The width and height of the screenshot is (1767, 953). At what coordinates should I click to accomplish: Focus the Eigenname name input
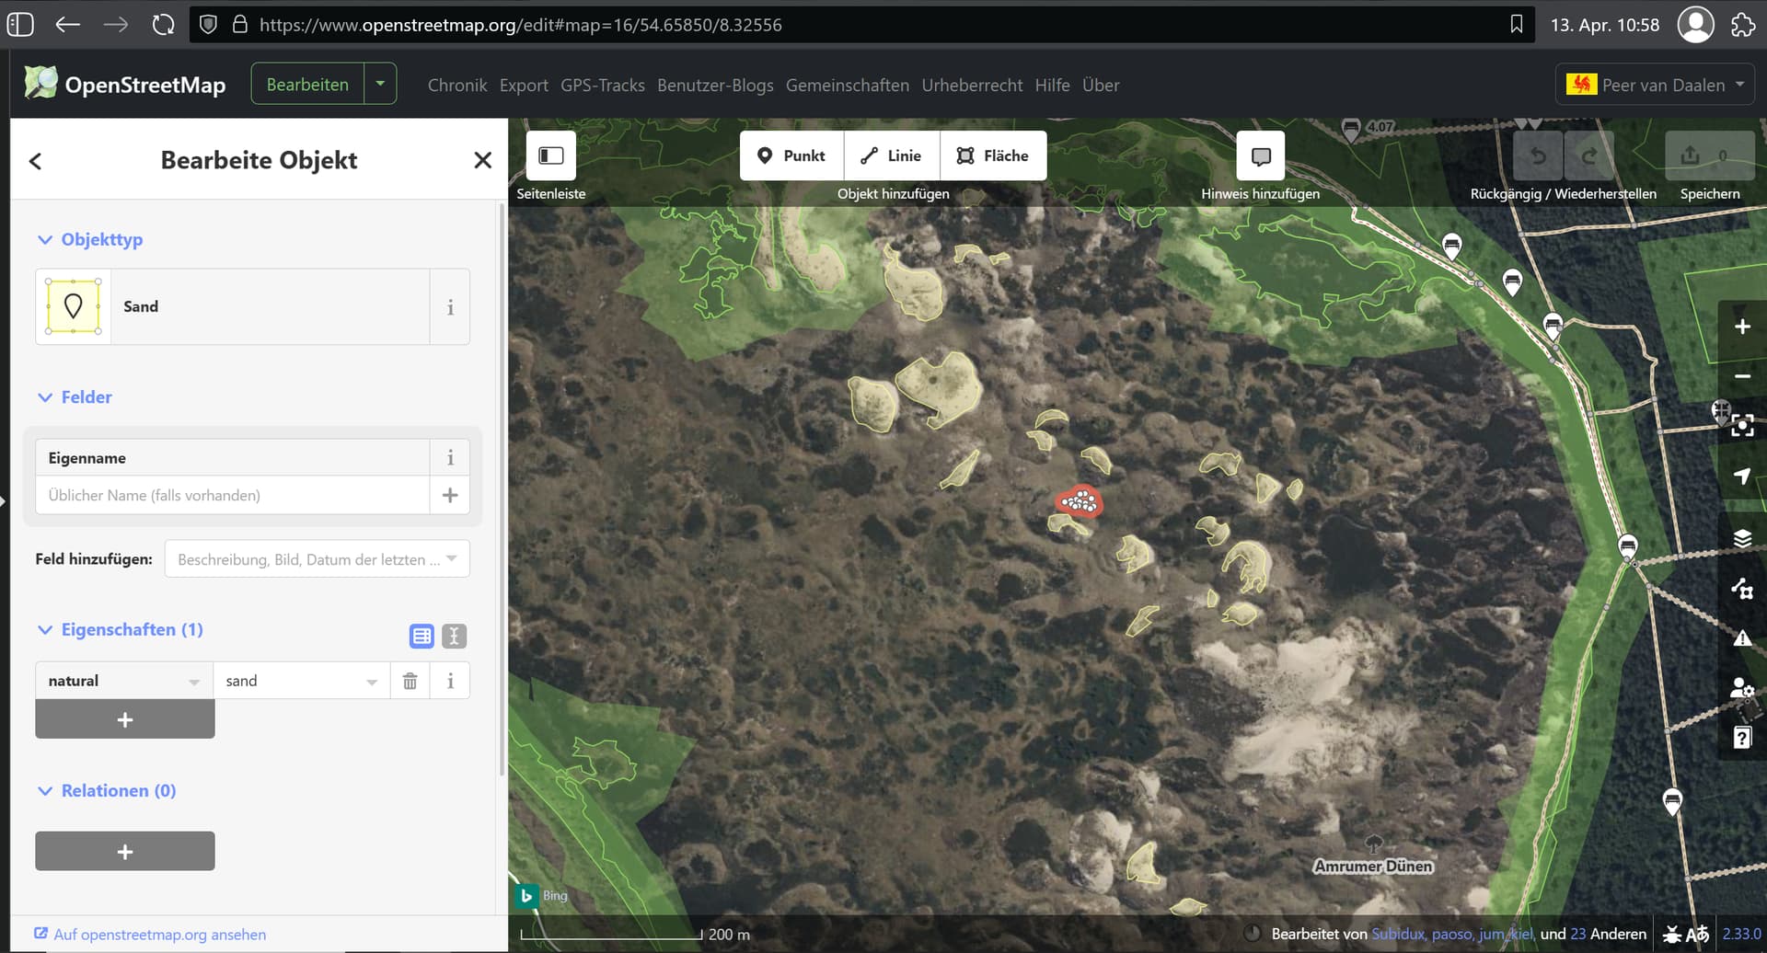(233, 495)
